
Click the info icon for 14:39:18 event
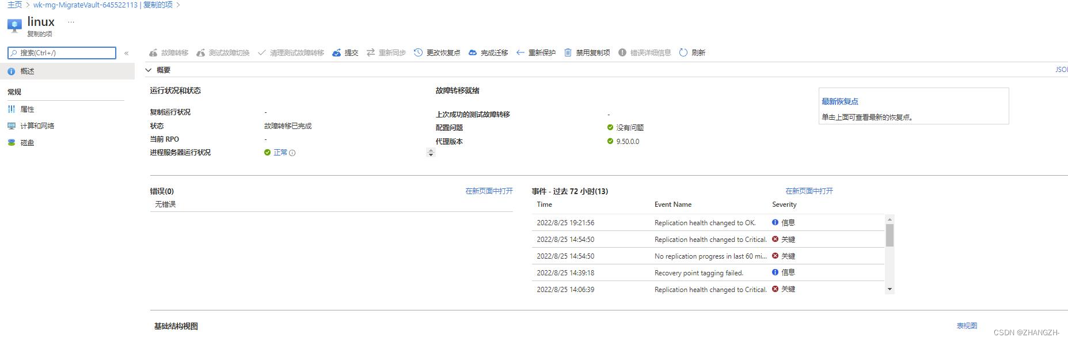[x=775, y=272]
